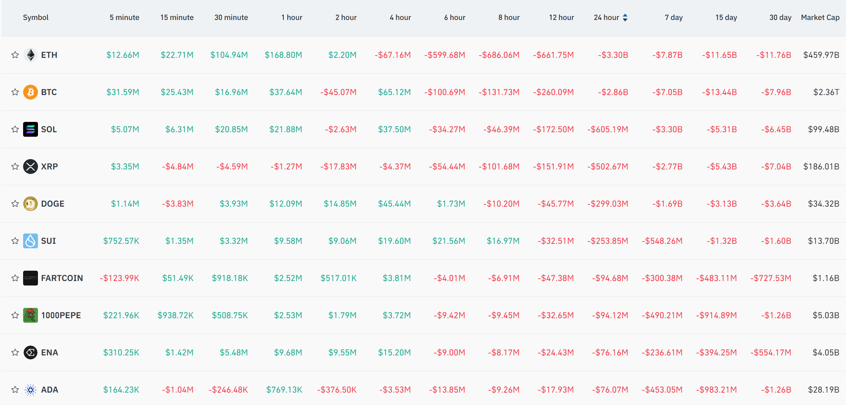Sort by the 2 hour column
The height and width of the screenshot is (405, 846).
[x=346, y=18]
